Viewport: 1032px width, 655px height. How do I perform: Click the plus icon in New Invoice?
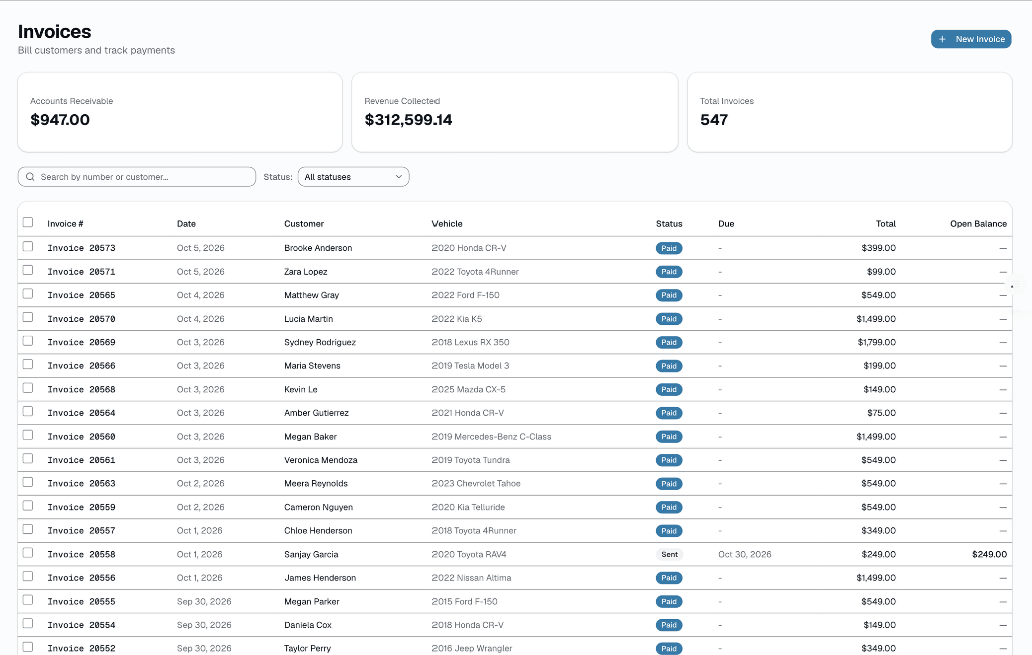tap(942, 39)
